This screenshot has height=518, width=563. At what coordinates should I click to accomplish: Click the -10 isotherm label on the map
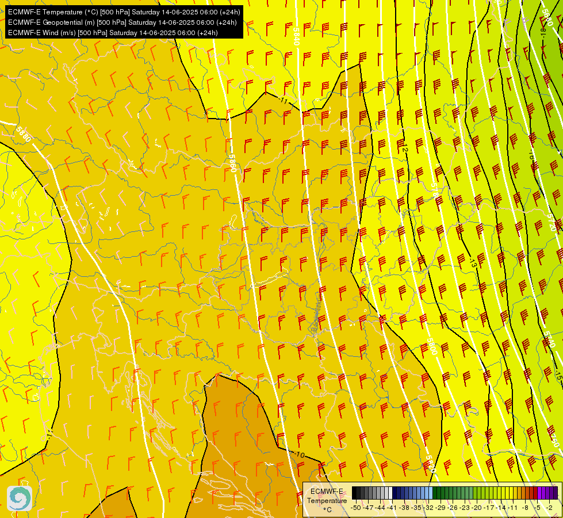coord(299,455)
